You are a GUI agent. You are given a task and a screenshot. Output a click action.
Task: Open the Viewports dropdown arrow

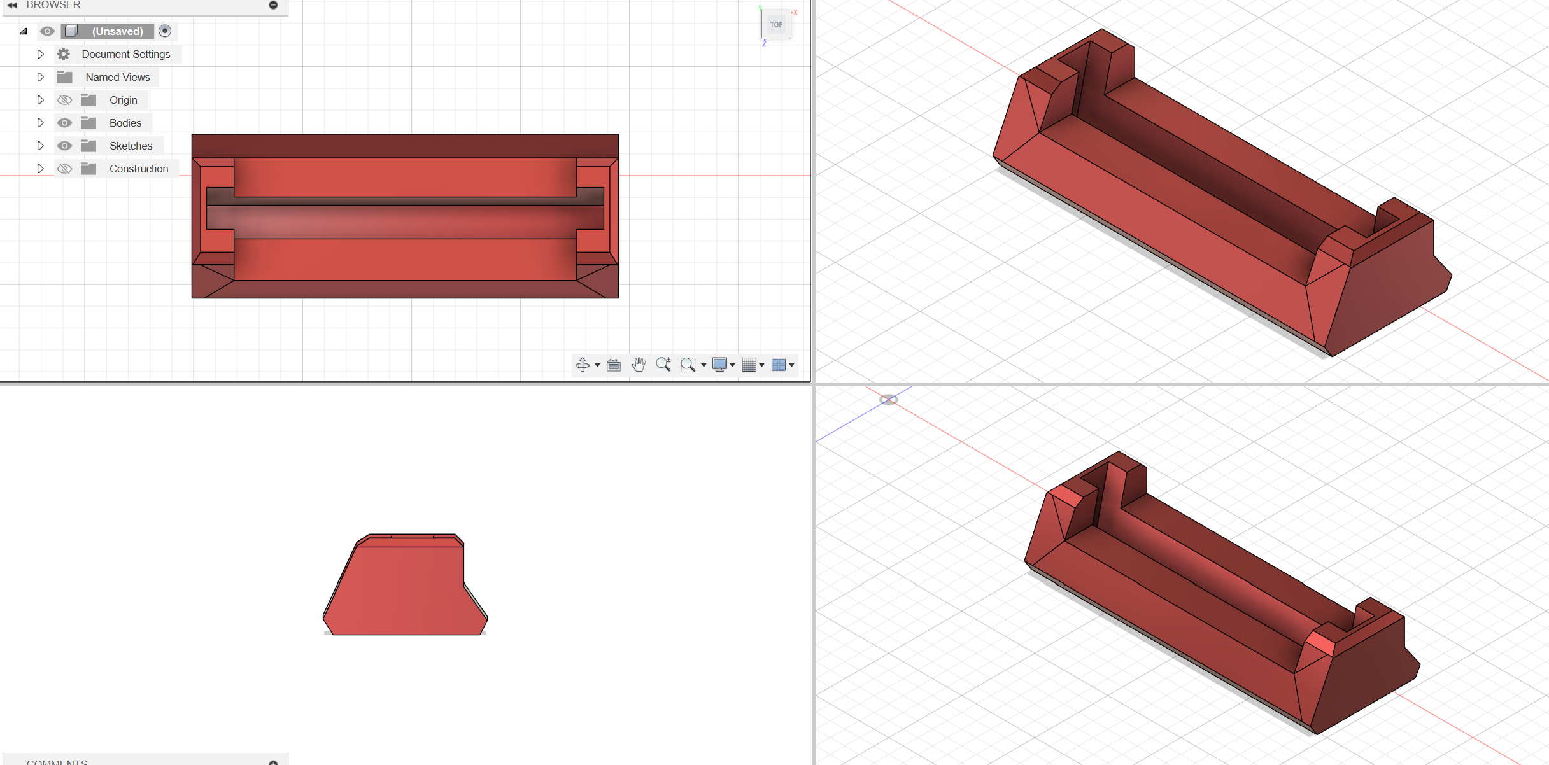coord(792,365)
